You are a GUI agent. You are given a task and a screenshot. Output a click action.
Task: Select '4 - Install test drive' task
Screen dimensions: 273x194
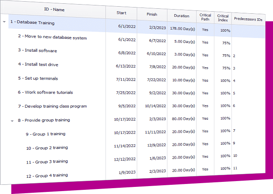click(x=38, y=64)
